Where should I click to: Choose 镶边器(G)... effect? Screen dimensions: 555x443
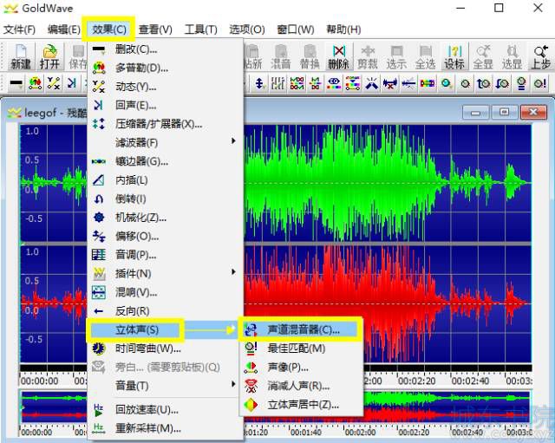click(x=165, y=161)
